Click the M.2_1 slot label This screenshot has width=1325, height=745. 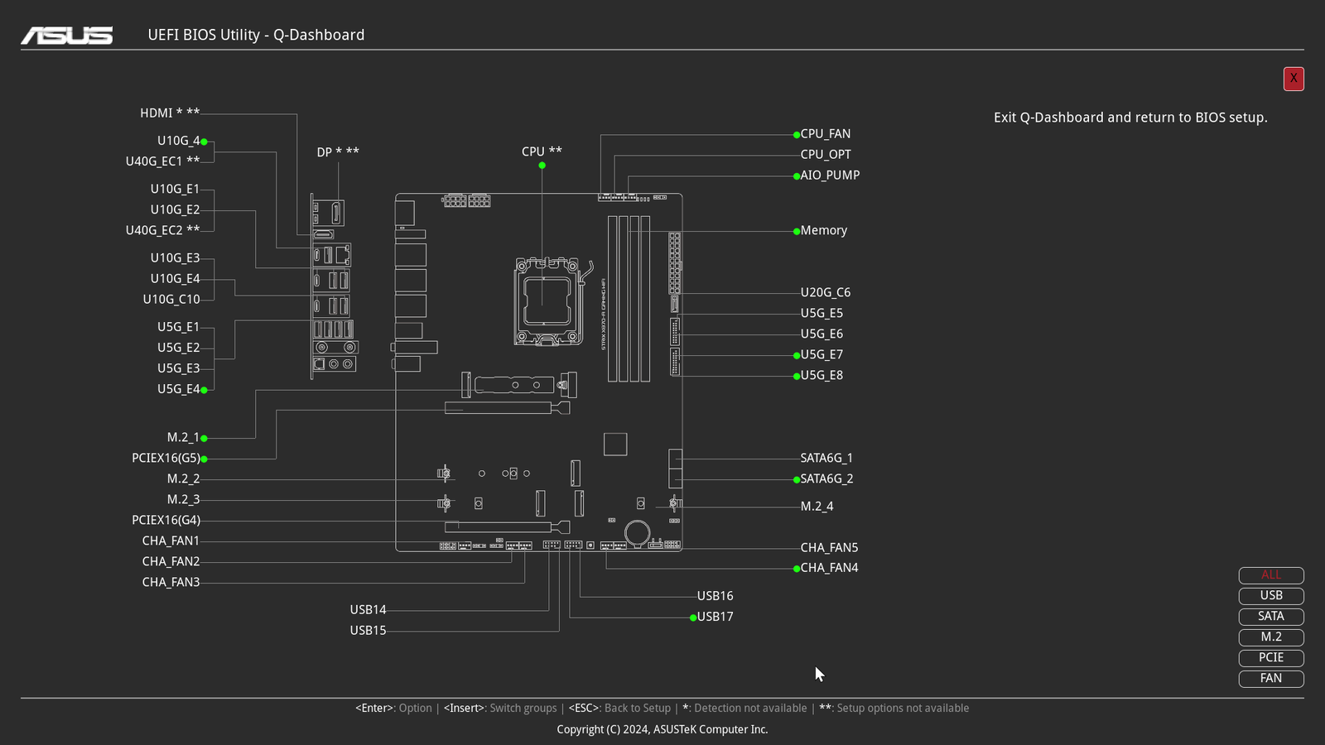click(183, 438)
